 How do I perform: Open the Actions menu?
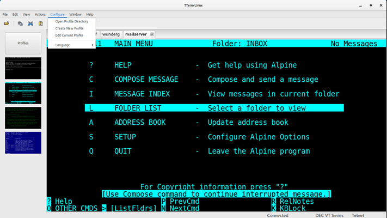click(x=40, y=14)
